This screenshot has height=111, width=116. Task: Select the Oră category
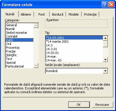coord(19,44)
